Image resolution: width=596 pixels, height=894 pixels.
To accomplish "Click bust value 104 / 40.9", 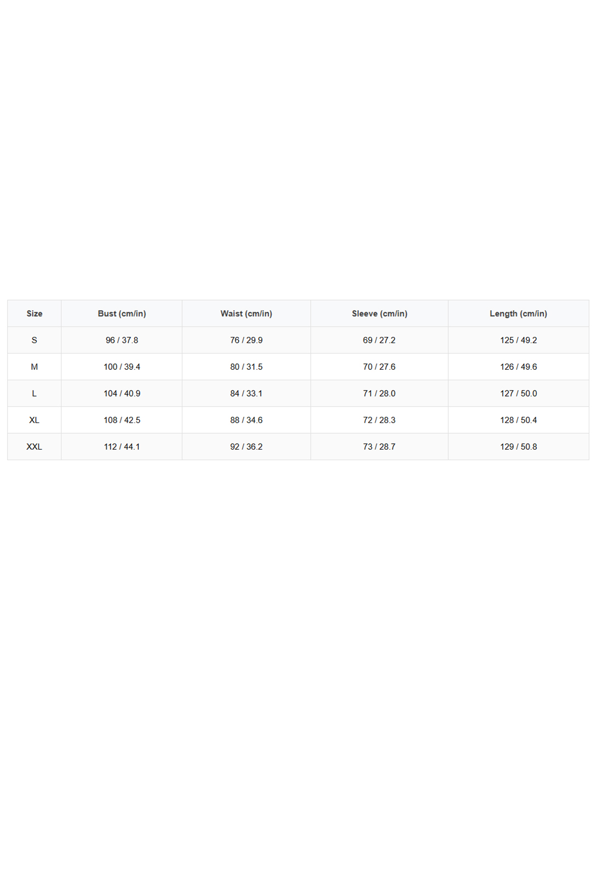I will point(122,393).
